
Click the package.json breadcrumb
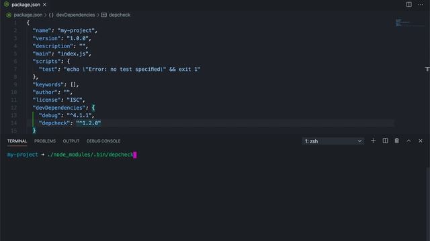[x=28, y=15]
